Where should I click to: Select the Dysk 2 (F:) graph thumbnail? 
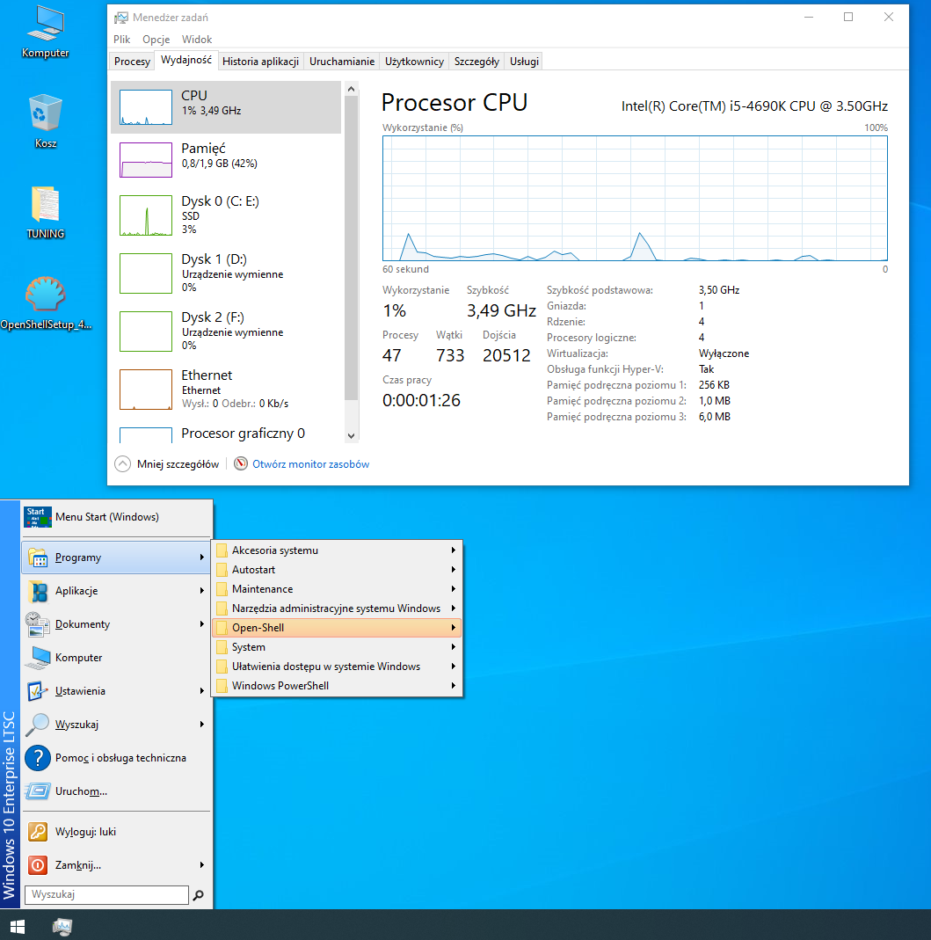146,332
